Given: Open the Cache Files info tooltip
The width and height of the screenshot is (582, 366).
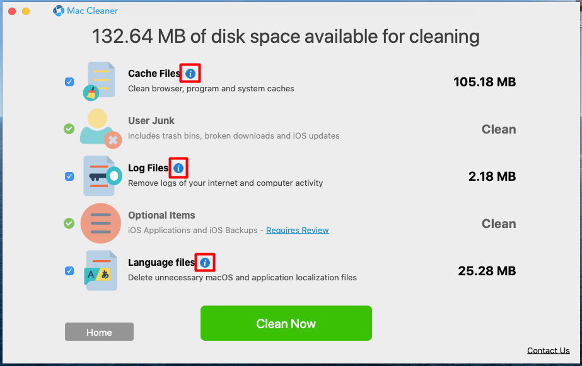Looking at the screenshot, I should (190, 73).
